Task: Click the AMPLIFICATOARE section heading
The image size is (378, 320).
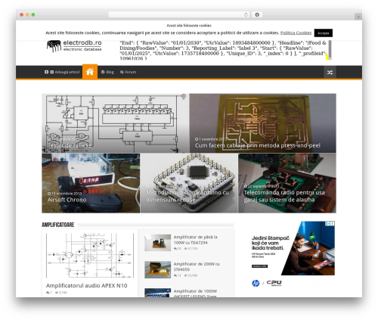Action: [x=58, y=225]
